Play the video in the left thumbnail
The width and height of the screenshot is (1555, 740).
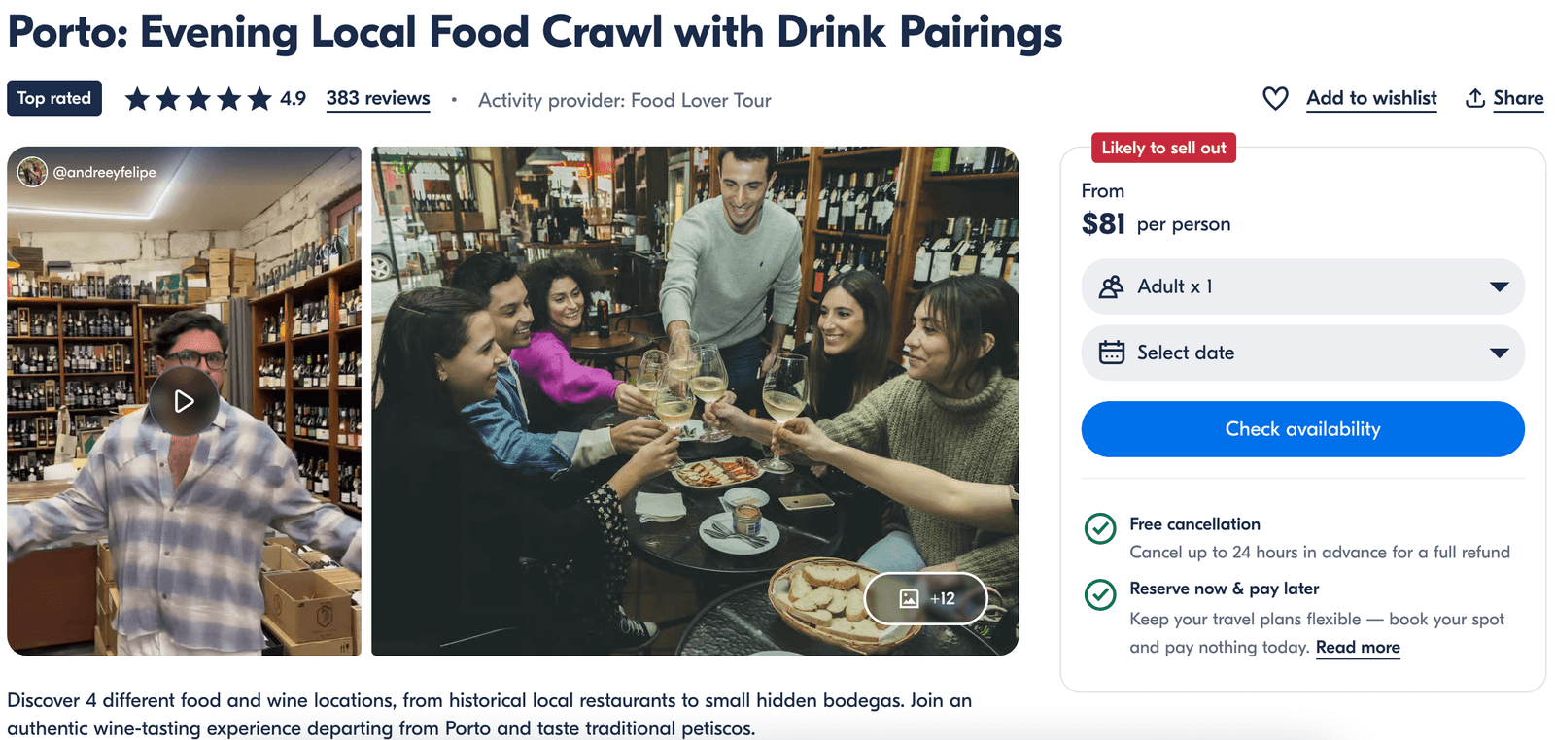click(183, 399)
